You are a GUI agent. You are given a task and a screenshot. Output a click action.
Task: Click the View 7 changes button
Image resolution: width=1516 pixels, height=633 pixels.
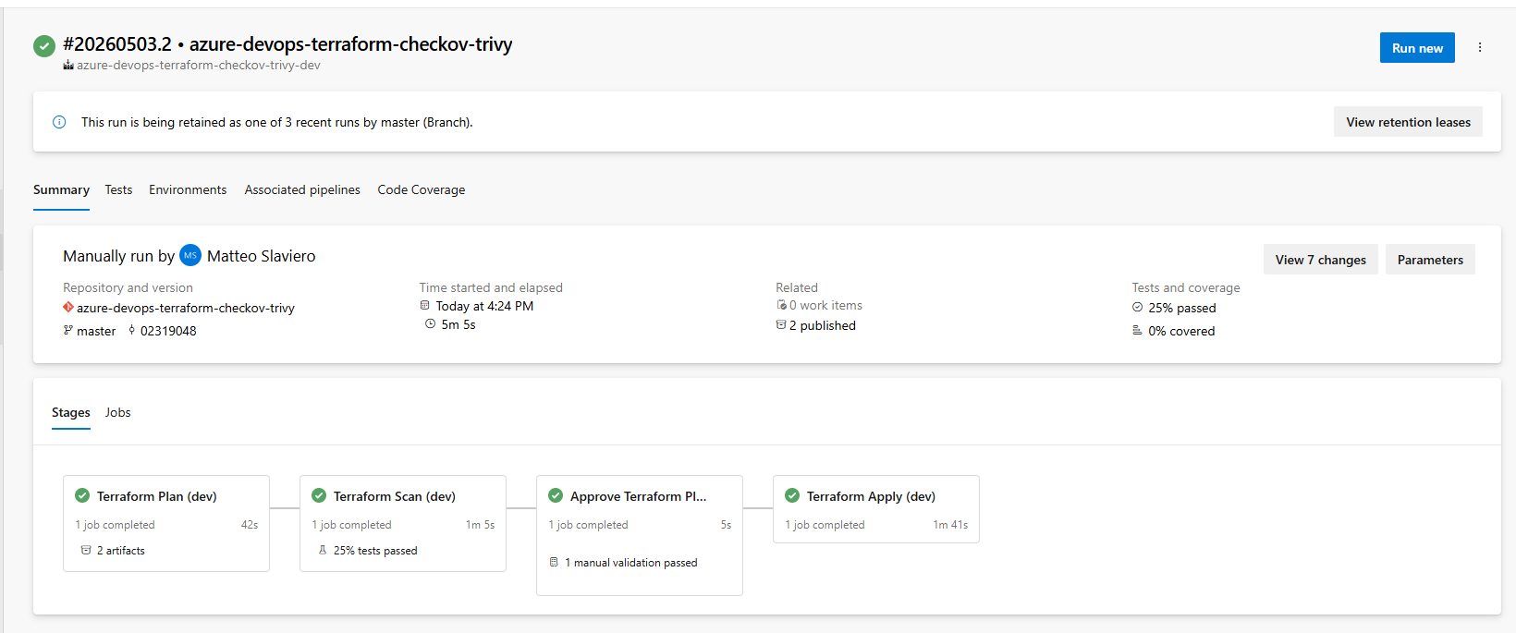click(x=1321, y=260)
